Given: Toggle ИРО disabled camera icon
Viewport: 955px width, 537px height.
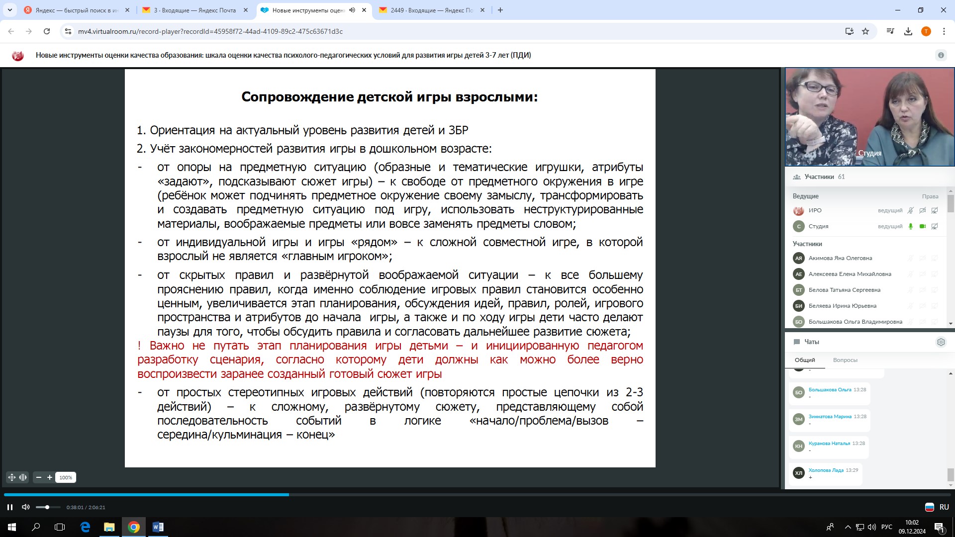Looking at the screenshot, I should click(923, 210).
